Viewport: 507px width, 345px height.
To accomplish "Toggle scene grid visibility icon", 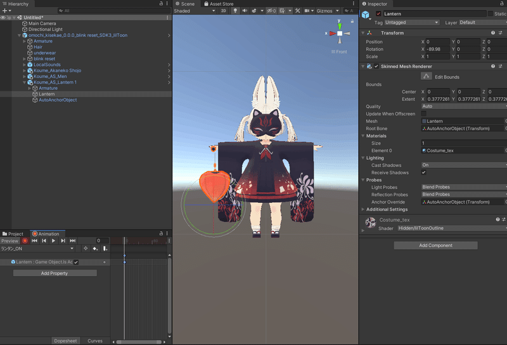I will (282, 11).
